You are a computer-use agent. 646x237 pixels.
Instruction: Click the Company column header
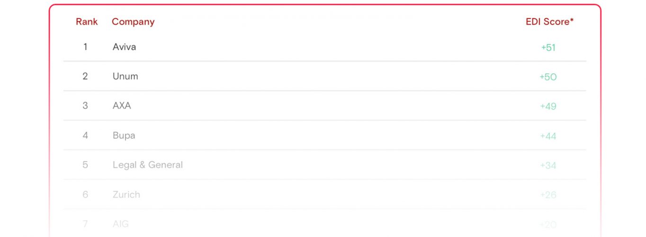[x=133, y=22]
